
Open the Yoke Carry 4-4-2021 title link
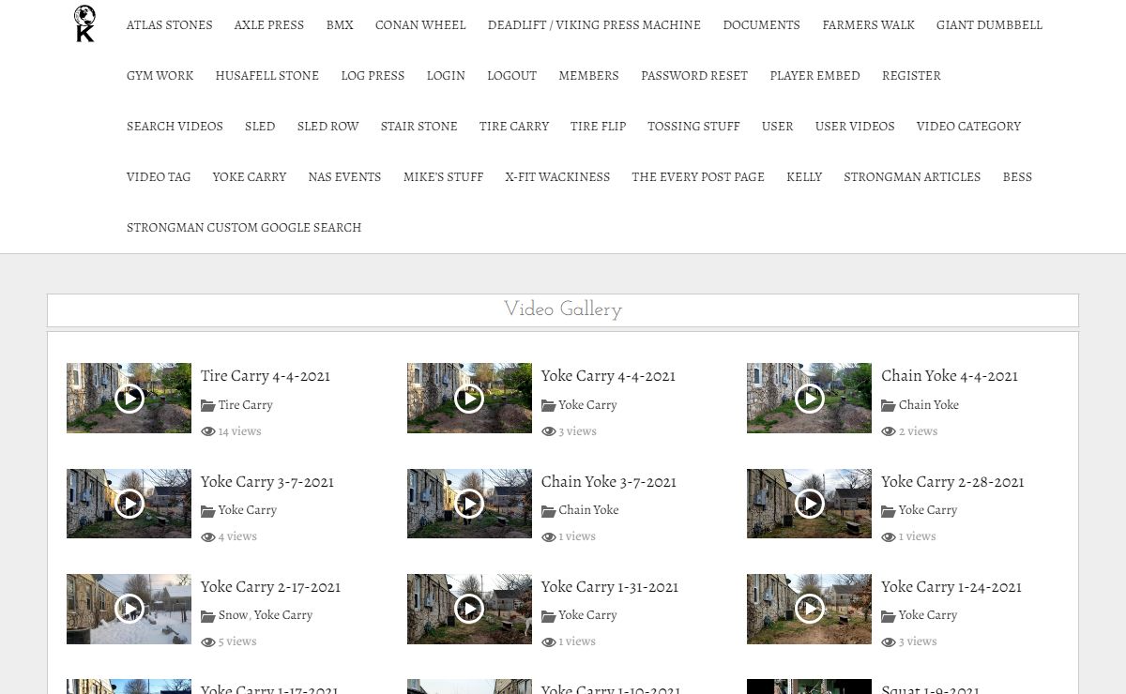608,376
